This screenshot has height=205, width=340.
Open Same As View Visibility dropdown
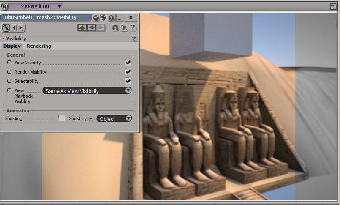tap(87, 91)
